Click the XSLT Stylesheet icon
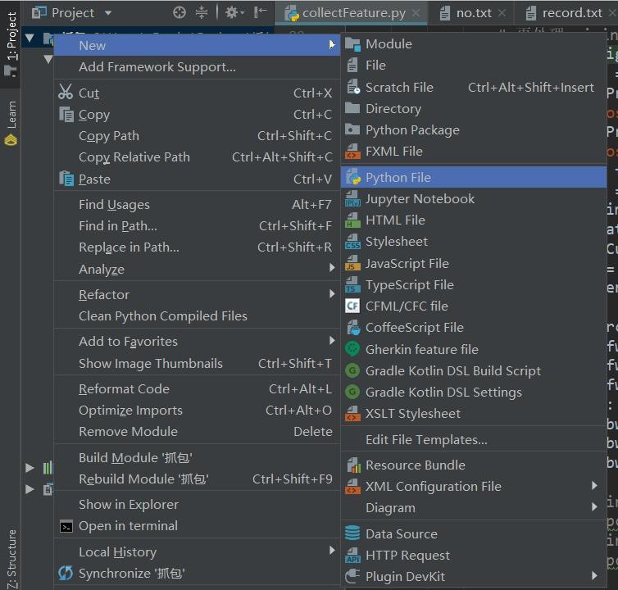The image size is (618, 590). (352, 414)
